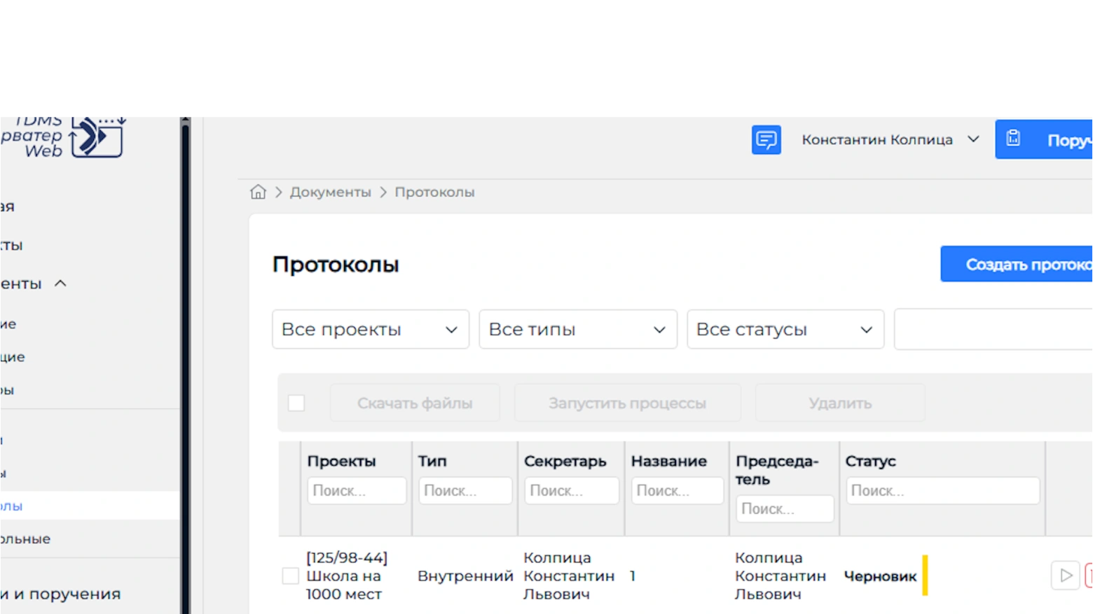Click the Внутренний type cell
This screenshot has width=1093, height=614.
465,576
